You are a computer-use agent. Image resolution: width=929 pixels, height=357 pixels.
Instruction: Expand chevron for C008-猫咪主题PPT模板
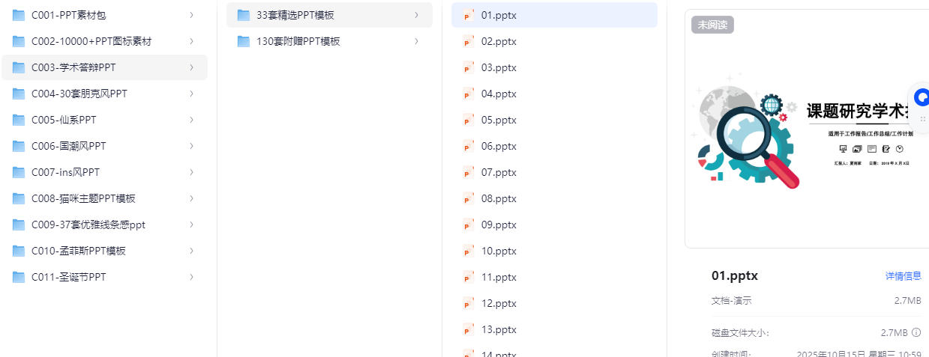tap(192, 198)
